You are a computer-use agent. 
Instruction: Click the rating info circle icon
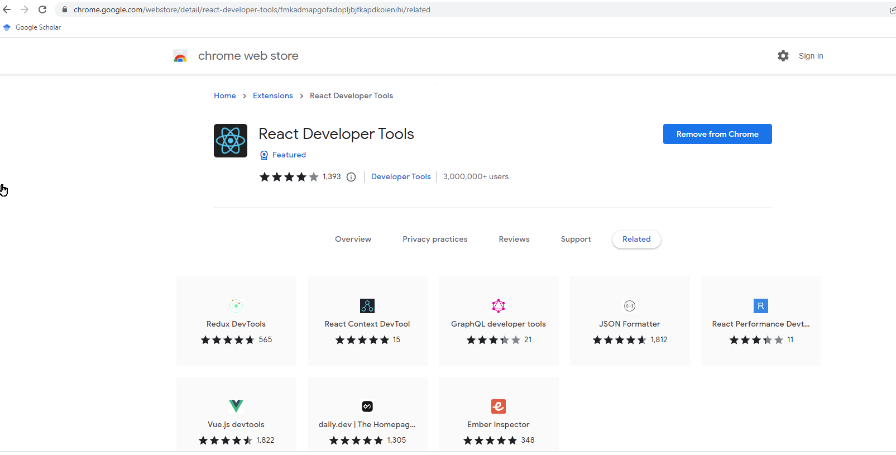click(351, 177)
